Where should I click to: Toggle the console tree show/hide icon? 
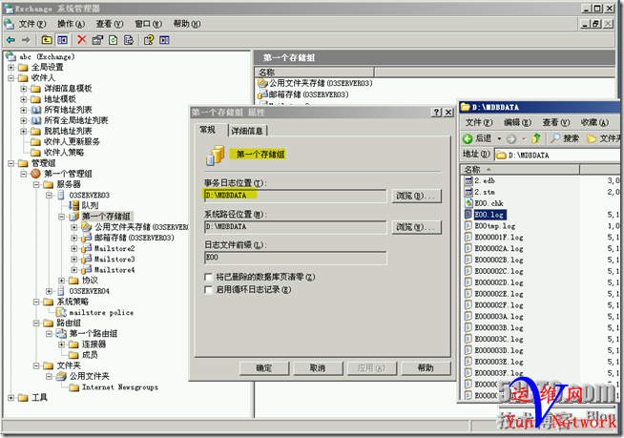62,40
